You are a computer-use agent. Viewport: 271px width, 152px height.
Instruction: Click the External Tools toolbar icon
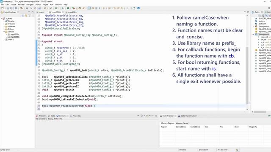[74, 8]
